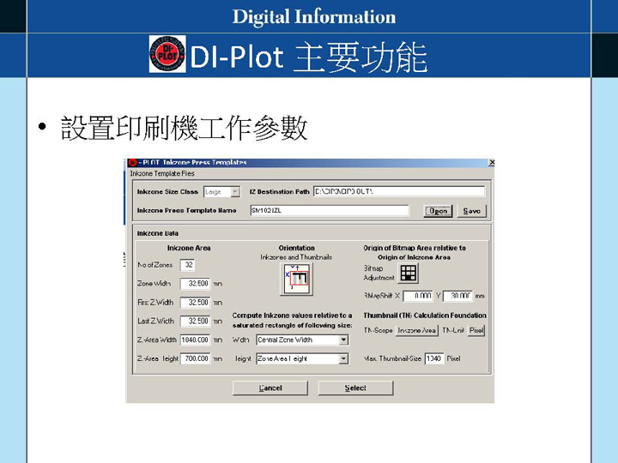Open the Inkzone Template Files menu

(162, 173)
